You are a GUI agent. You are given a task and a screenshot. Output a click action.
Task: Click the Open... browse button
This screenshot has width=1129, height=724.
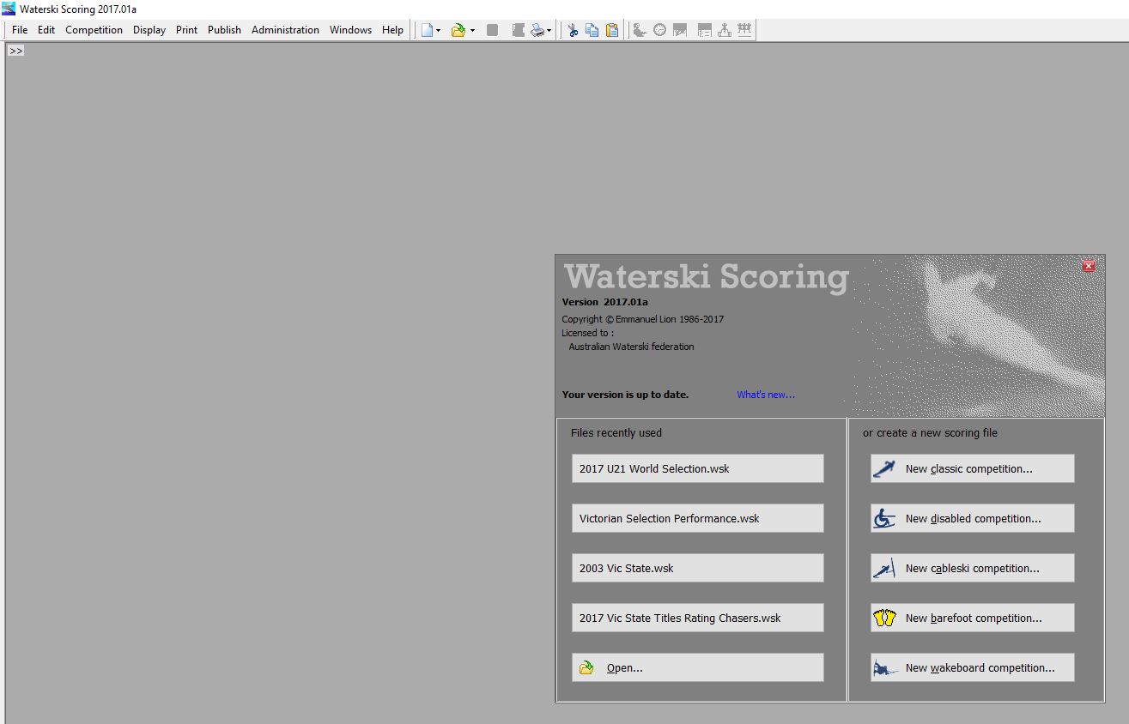click(x=698, y=667)
